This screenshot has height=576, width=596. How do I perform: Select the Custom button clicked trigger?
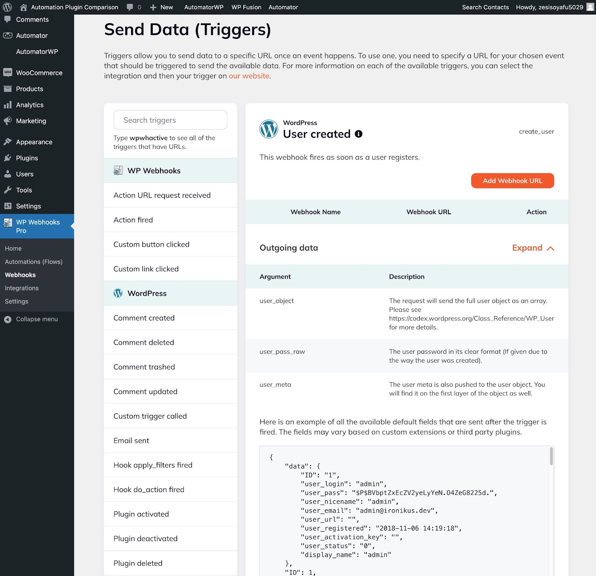click(170, 244)
